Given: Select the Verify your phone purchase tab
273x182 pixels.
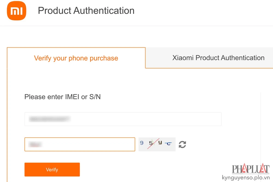Looking at the screenshot, I should [x=76, y=58].
